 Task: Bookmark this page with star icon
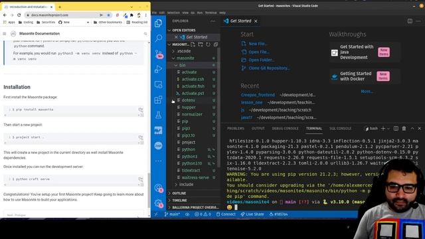coord(108,15)
